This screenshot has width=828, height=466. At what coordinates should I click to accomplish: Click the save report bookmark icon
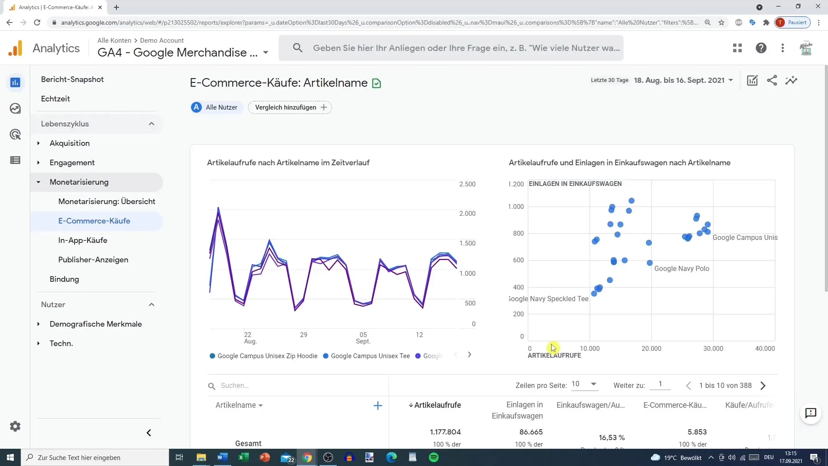[x=376, y=83]
